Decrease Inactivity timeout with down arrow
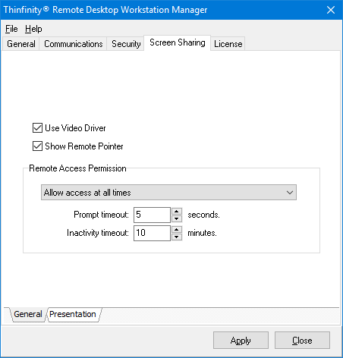Viewport: 343px width, 358px height. click(177, 237)
